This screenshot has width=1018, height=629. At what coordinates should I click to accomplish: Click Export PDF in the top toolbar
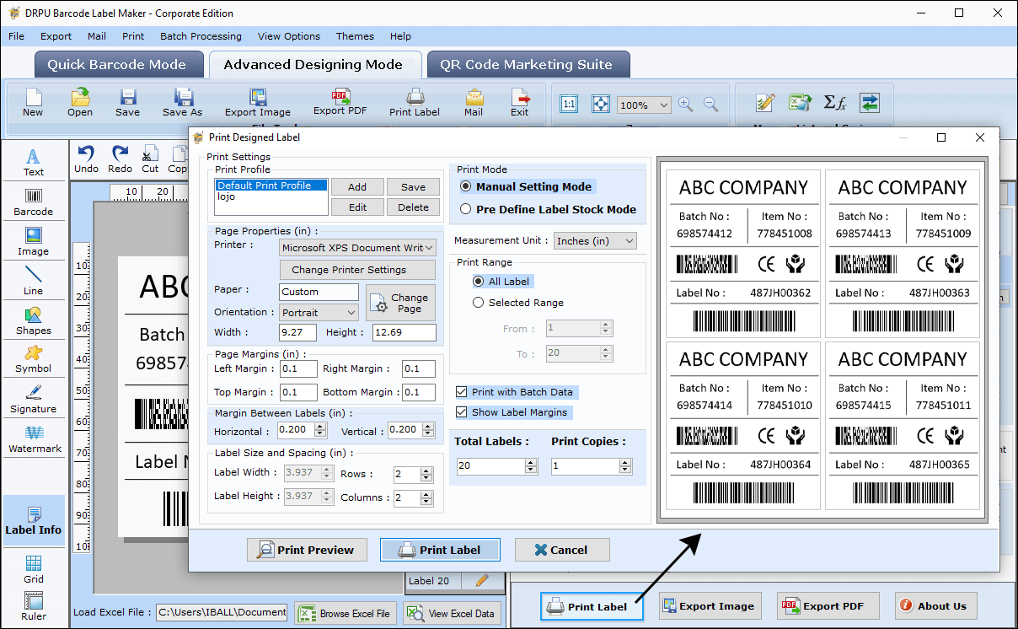pyautogui.click(x=340, y=102)
